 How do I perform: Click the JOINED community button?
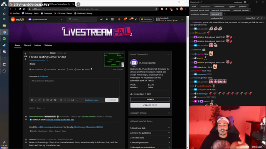(x=150, y=99)
